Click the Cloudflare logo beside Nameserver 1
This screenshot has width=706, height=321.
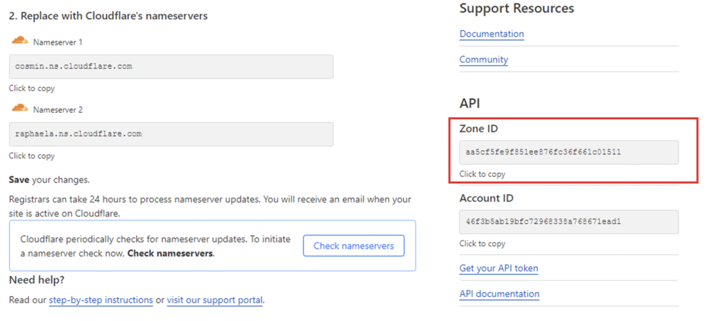20,41
